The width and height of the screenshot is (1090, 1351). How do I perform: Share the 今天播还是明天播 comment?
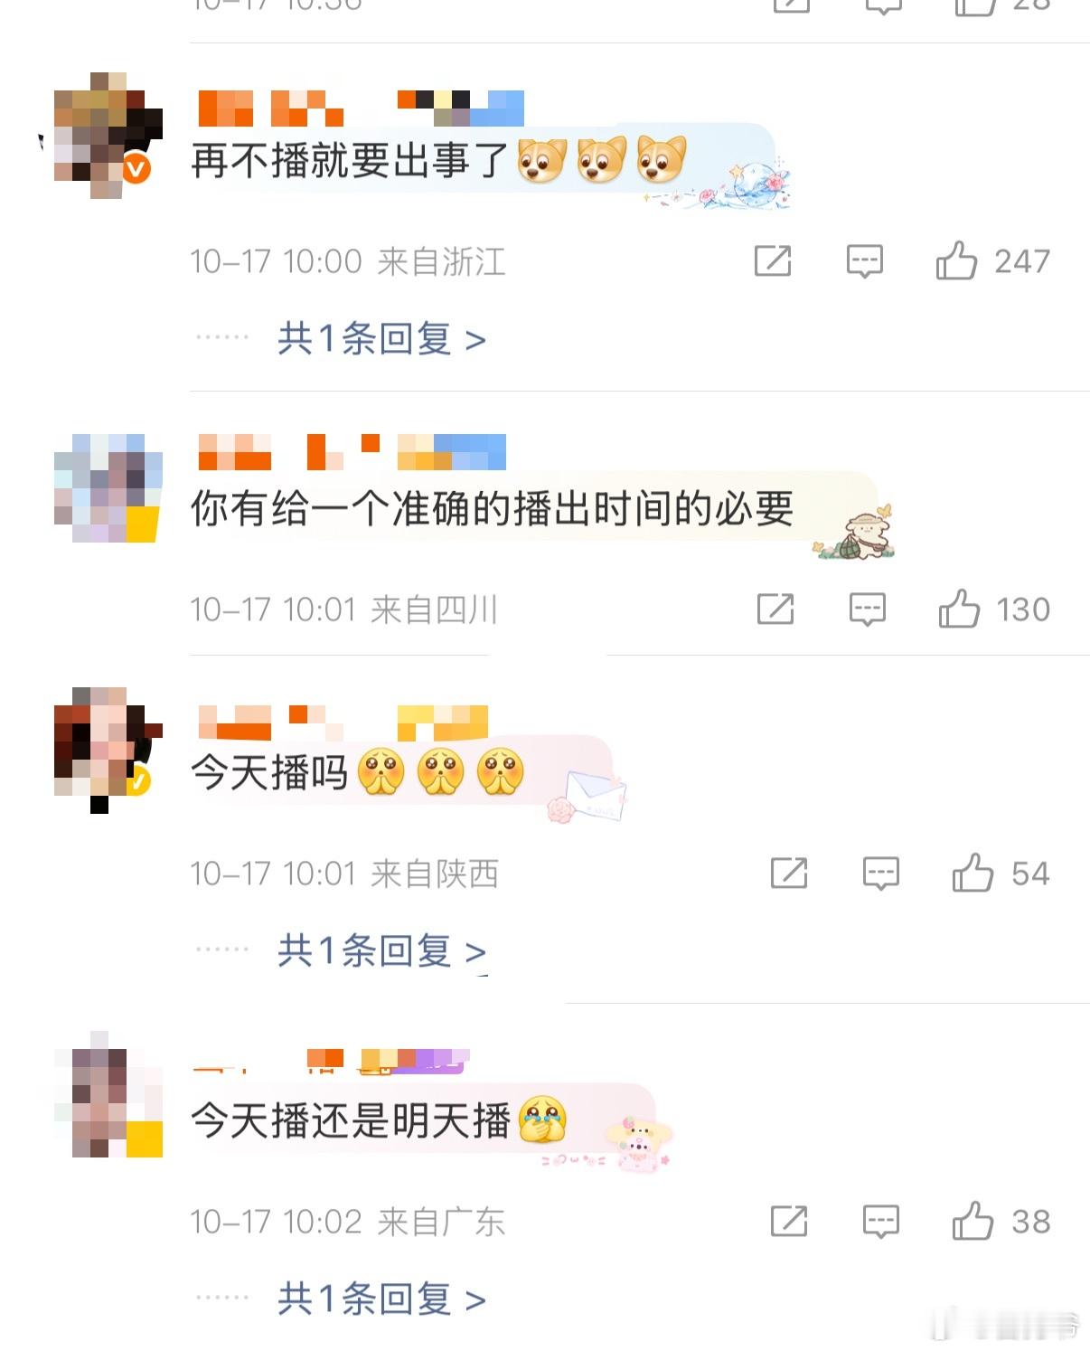788,1221
